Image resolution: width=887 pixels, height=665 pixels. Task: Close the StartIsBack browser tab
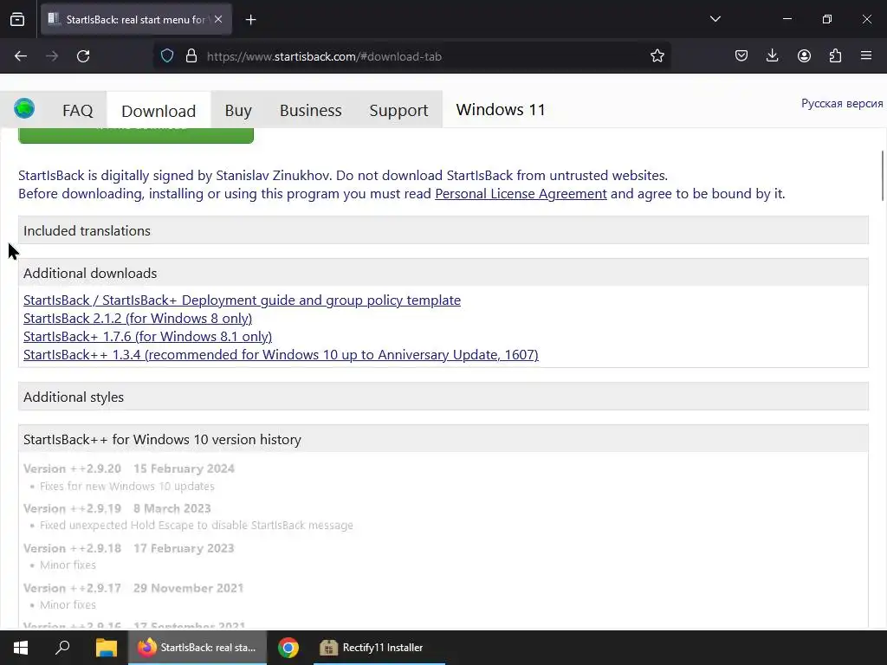(218, 19)
